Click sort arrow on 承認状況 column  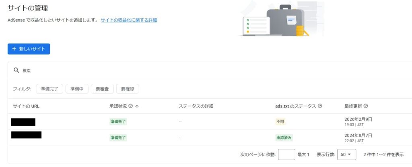pos(137,106)
